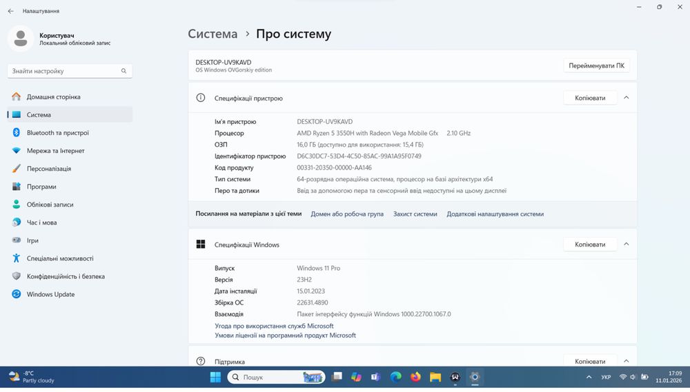This screenshot has width=690, height=392.
Task: Show hidden tray icons chevron
Action: pyautogui.click(x=589, y=377)
